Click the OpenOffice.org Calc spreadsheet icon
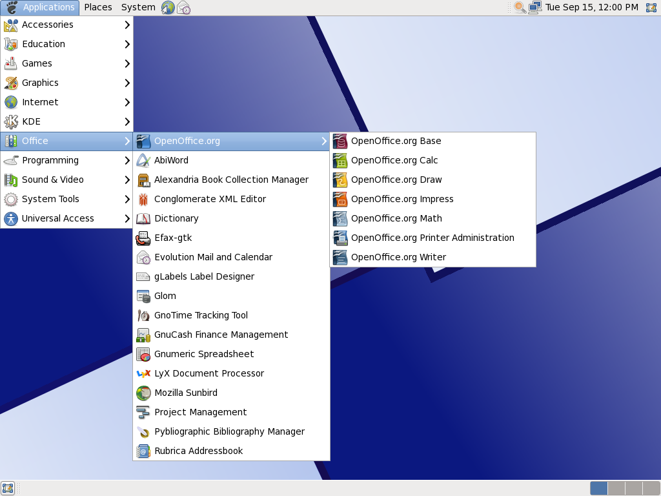Screen dimensions: 661x496 tap(340, 161)
